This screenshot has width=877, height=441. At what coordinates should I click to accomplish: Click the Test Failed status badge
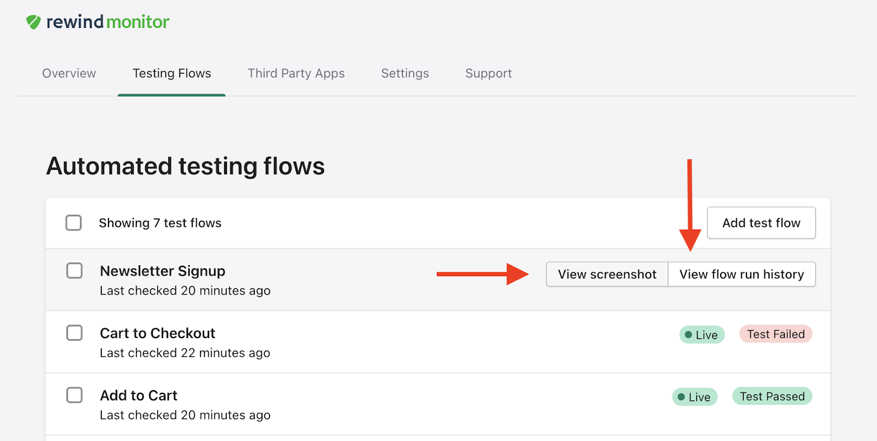pyautogui.click(x=775, y=334)
